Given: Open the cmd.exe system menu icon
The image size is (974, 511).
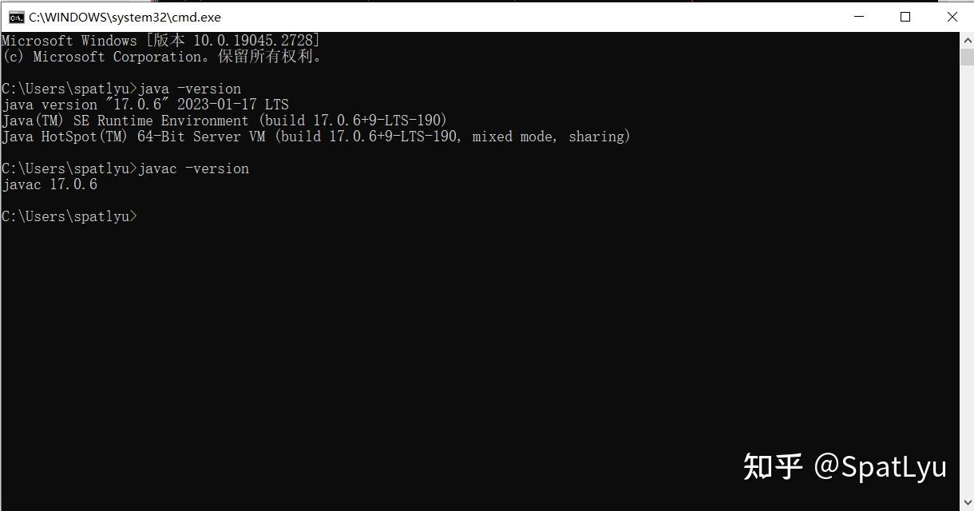Looking at the screenshot, I should (16, 17).
